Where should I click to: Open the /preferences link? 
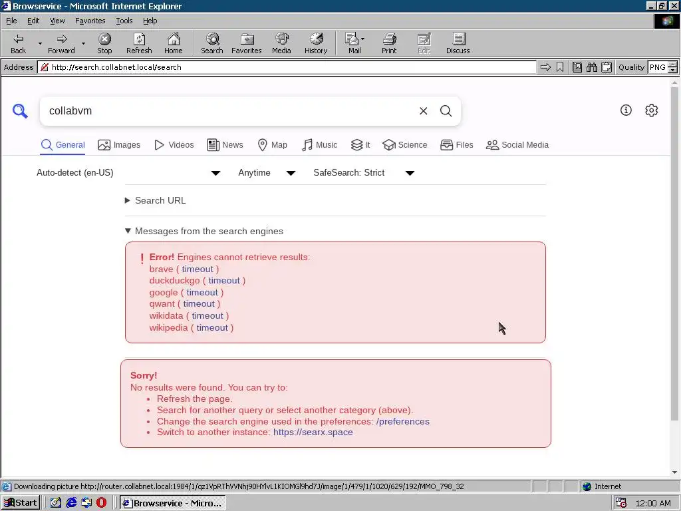point(402,421)
